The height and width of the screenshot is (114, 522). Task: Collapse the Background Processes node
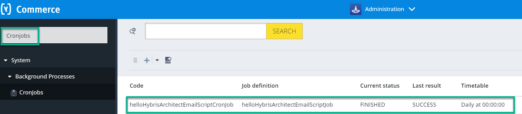point(10,77)
